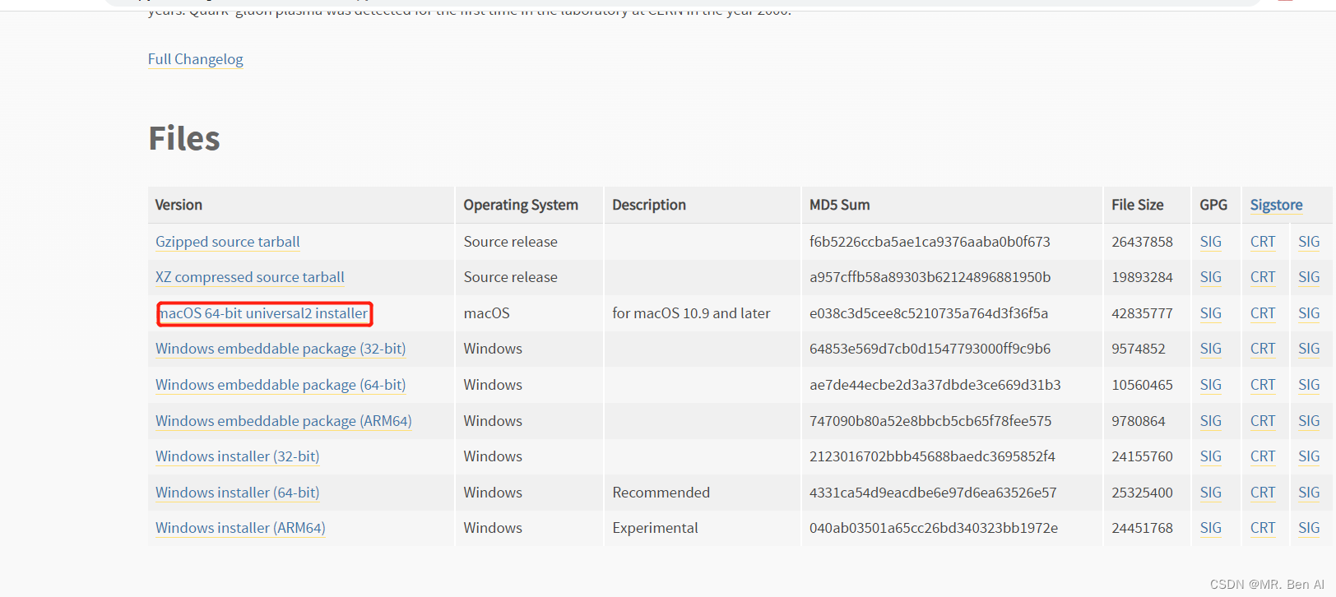Select MD5 sum 4331ca54d9eacdbe6e97d6ea63526e57

(933, 493)
